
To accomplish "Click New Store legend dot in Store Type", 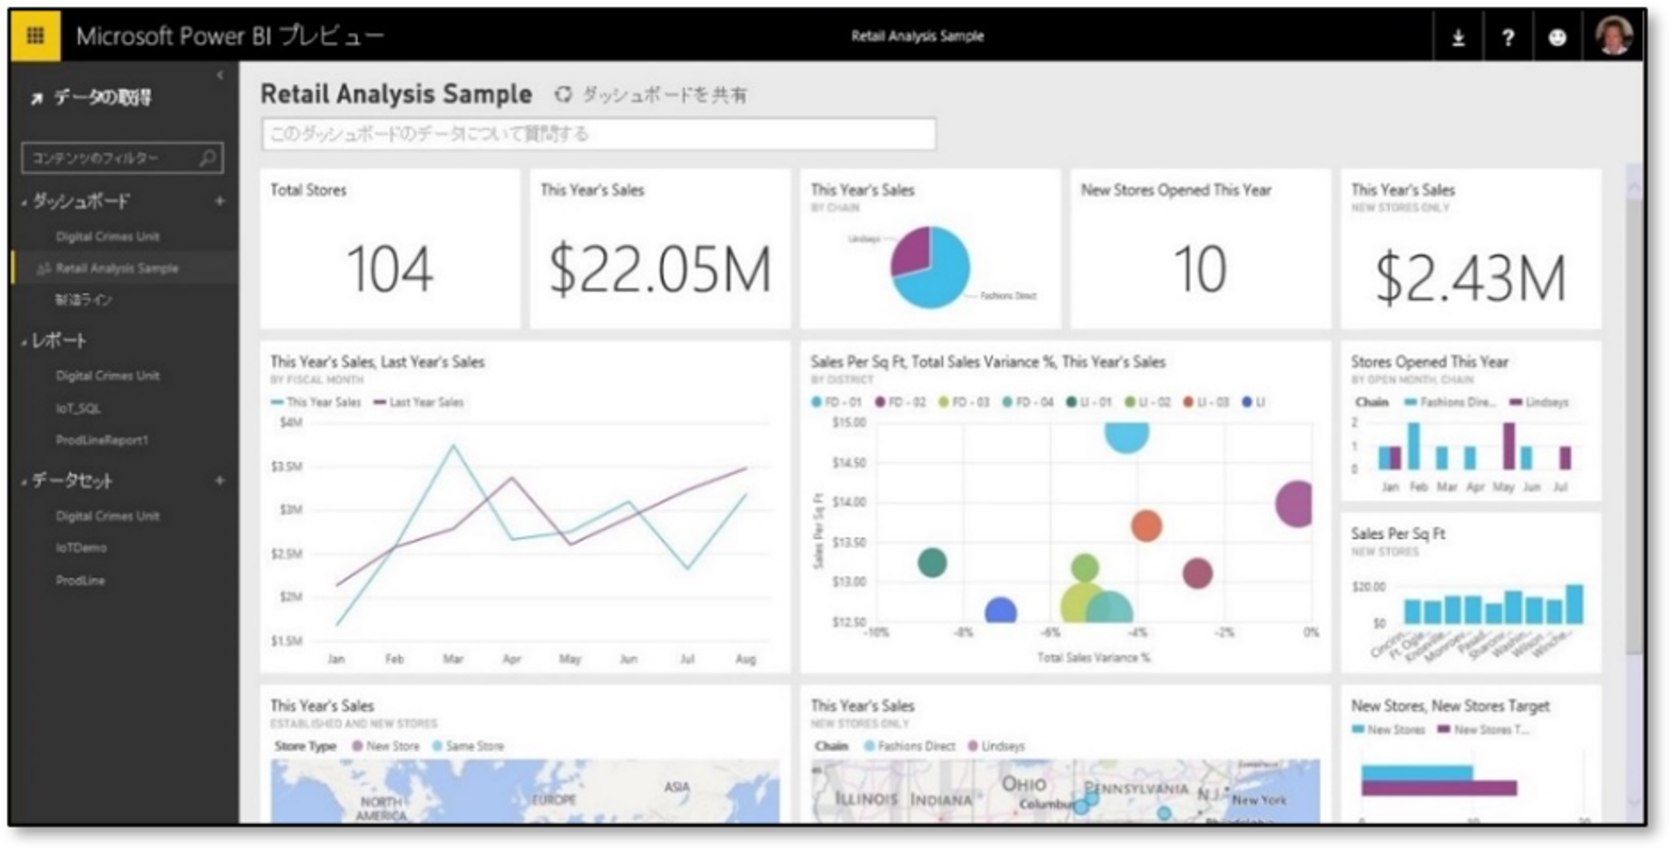I will tap(357, 746).
